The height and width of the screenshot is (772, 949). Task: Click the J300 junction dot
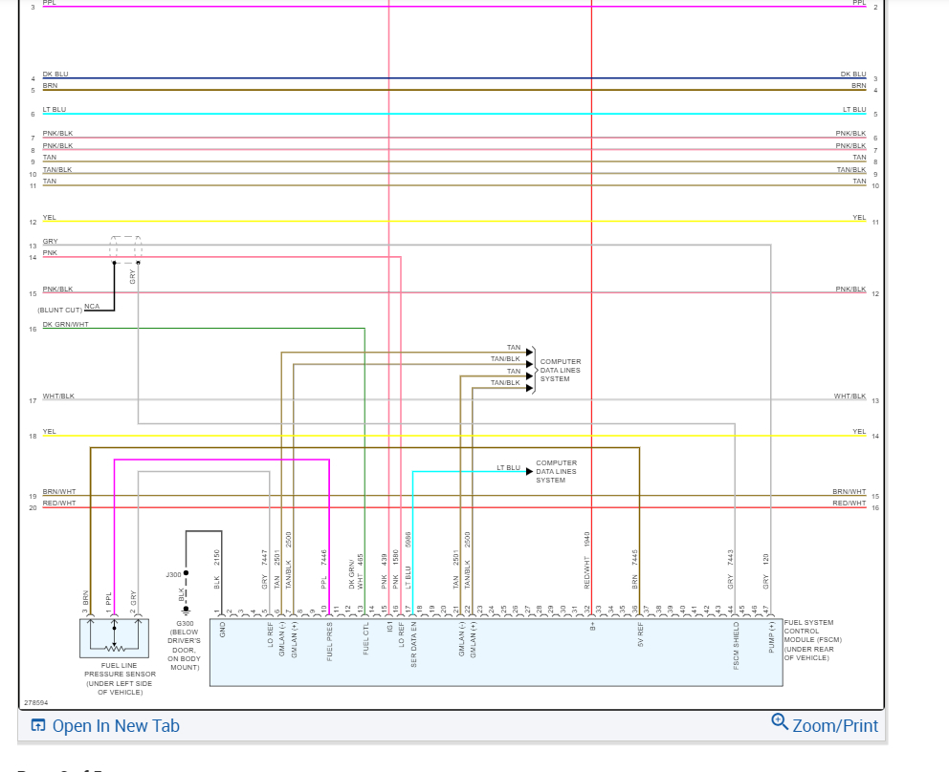(186, 572)
